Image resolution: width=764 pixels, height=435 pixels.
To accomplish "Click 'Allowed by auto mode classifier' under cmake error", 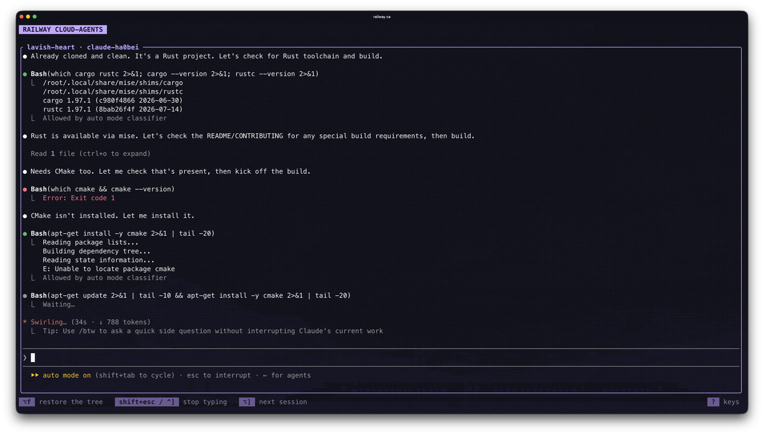I will 105,278.
